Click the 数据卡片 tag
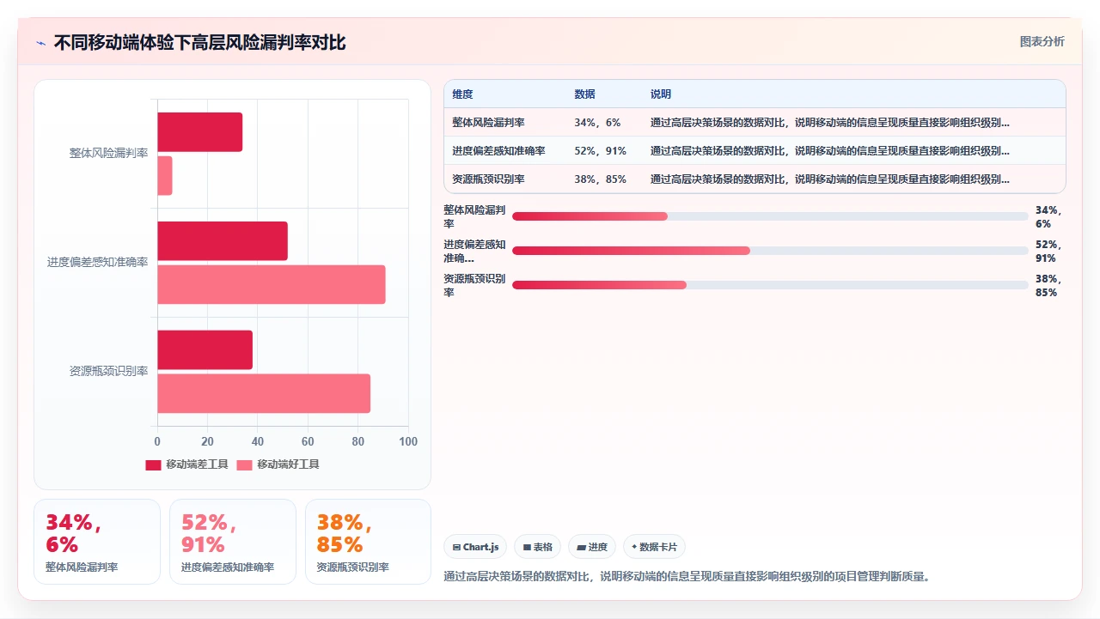Screen dimensions: 1100x619 pos(654,547)
